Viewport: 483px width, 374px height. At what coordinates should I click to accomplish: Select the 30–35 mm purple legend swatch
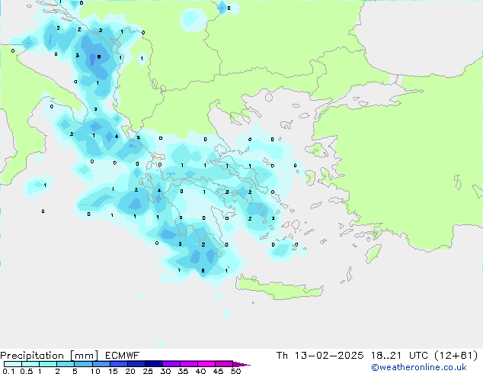[x=171, y=364]
